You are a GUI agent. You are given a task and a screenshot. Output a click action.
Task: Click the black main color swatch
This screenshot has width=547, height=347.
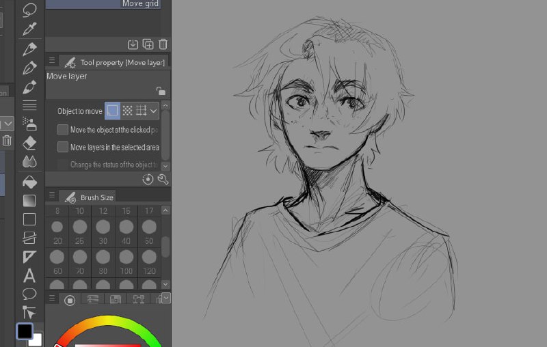(x=25, y=331)
